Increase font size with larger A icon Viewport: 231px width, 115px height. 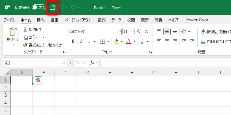click(x=139, y=31)
